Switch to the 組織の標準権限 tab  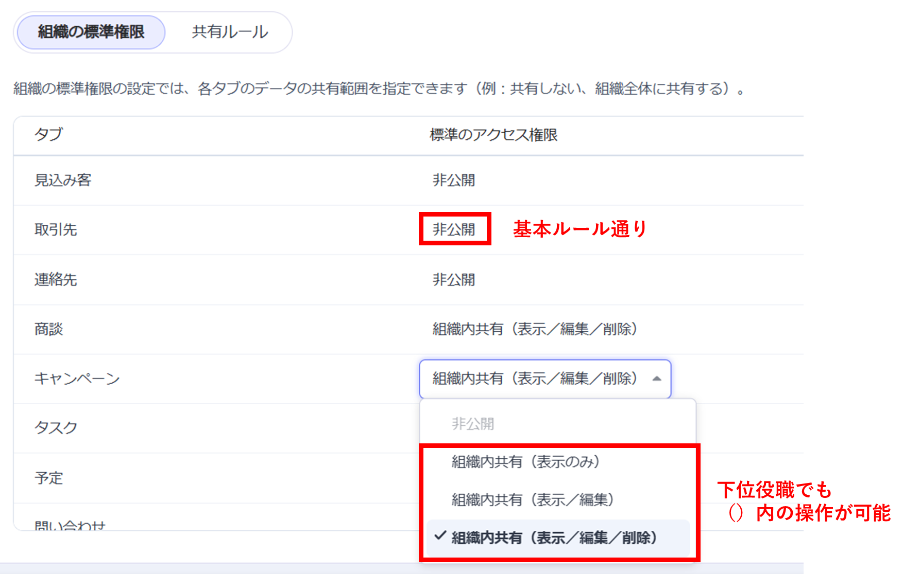coord(91,32)
